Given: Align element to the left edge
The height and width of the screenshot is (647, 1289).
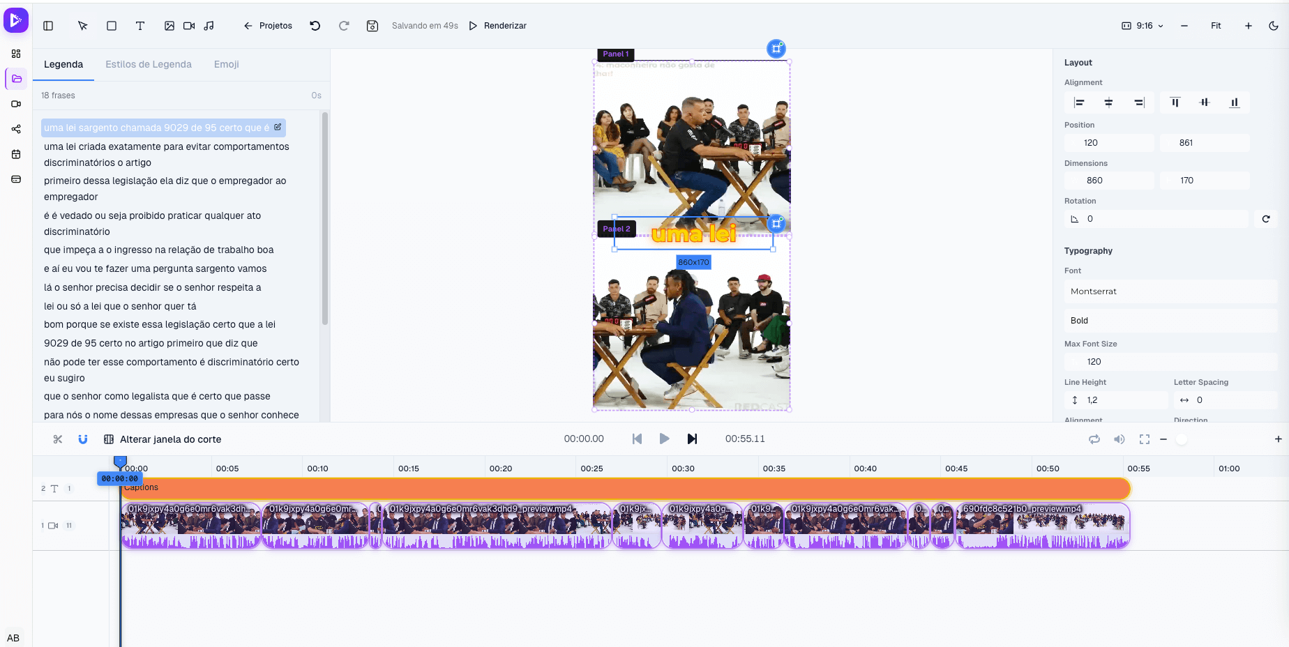Looking at the screenshot, I should pos(1079,102).
